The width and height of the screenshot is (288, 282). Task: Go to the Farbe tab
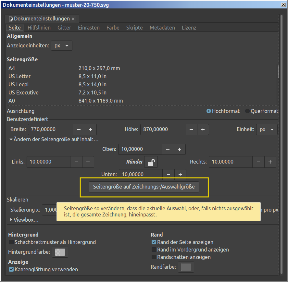pyautogui.click(x=113, y=28)
